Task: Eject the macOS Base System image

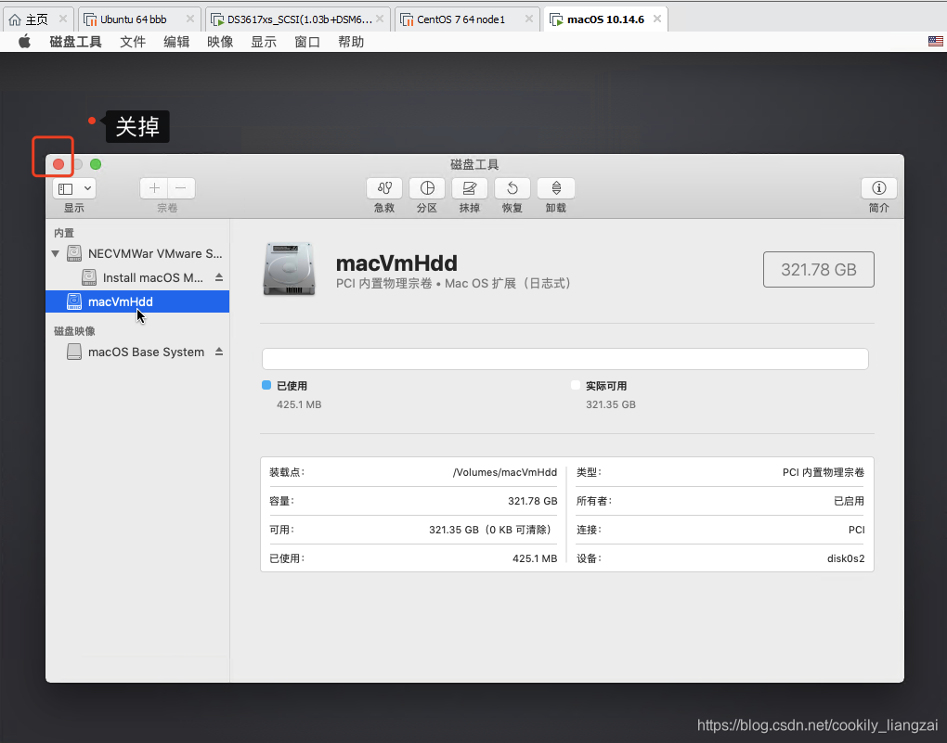Action: (x=219, y=352)
